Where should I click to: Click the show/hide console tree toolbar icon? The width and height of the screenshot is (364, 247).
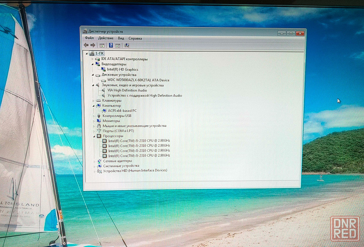(102, 45)
